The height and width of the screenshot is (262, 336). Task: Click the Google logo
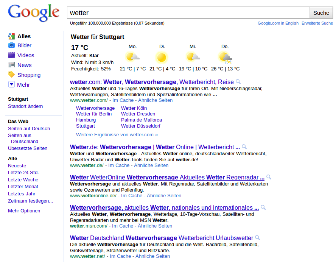[x=34, y=12]
